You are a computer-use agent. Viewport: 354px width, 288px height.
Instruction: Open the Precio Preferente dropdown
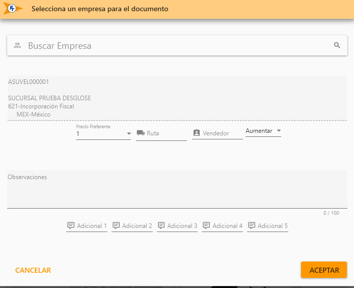(x=103, y=133)
